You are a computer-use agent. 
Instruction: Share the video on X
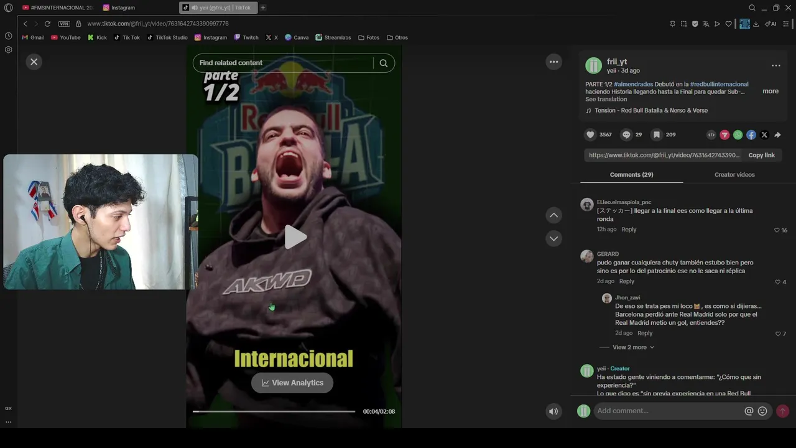764,134
